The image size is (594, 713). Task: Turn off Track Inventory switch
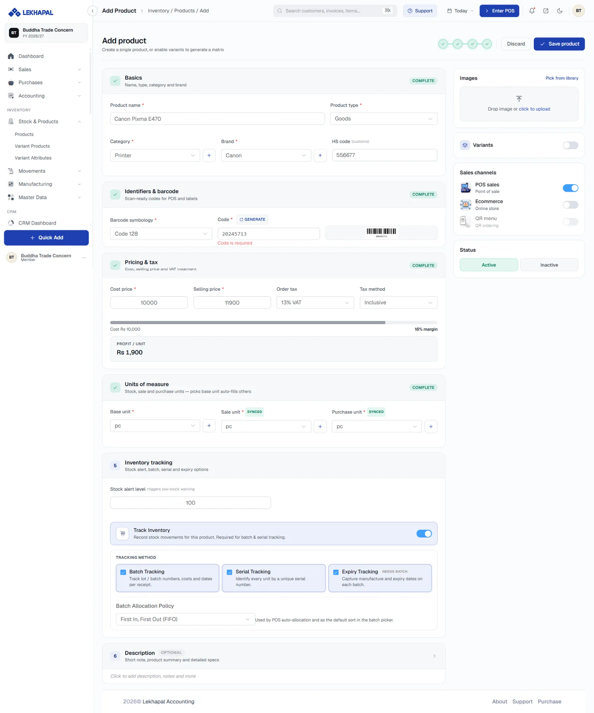(424, 533)
